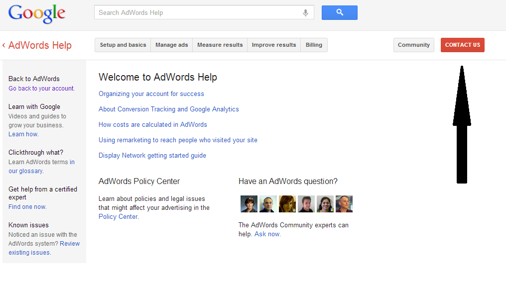Open the Manage ads tab
This screenshot has width=506, height=283.
pos(172,45)
